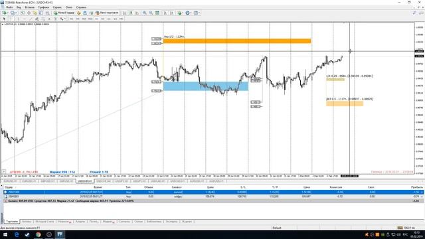425x239 pixels.
Task: Select the vertical line tool
Action: 18,19
